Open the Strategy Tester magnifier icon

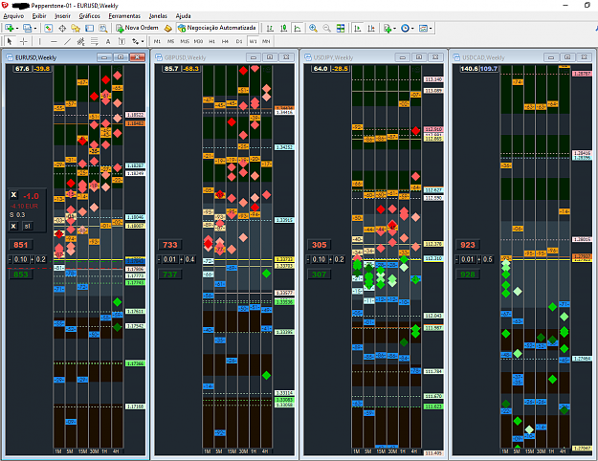click(x=103, y=29)
